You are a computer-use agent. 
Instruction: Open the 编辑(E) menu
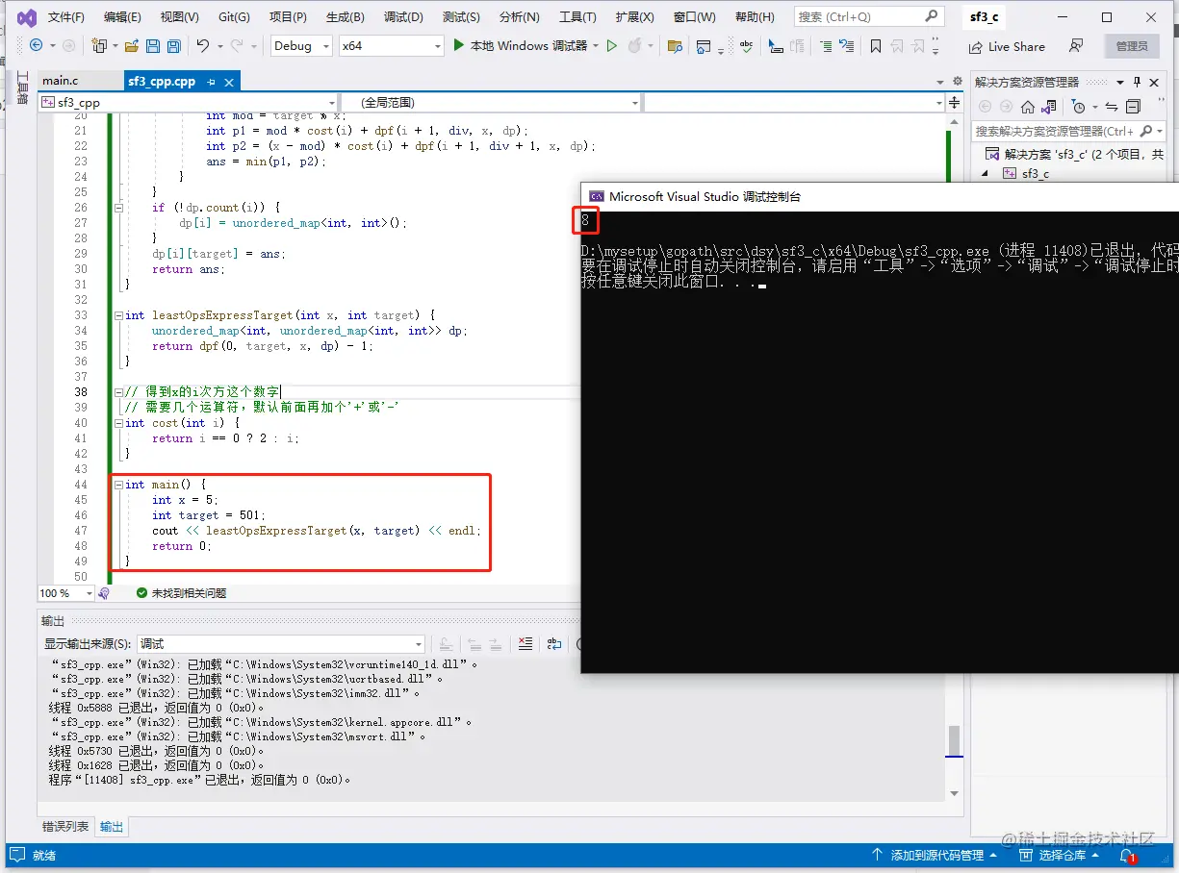pos(122,17)
